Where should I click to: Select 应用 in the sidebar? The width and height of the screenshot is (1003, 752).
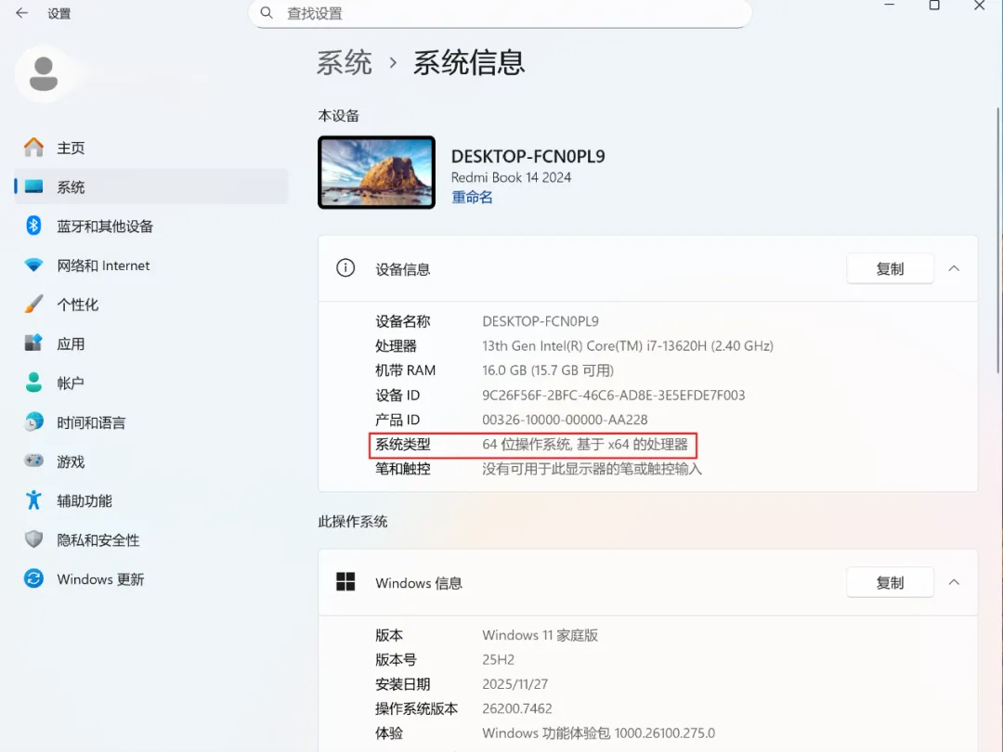coord(151,344)
